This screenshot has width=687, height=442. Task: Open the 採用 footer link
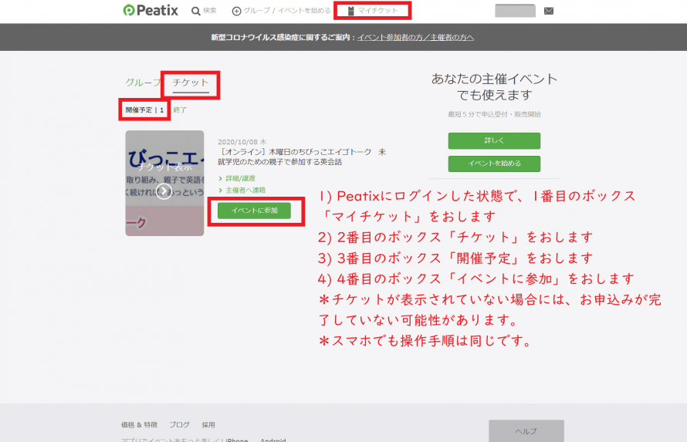click(208, 424)
